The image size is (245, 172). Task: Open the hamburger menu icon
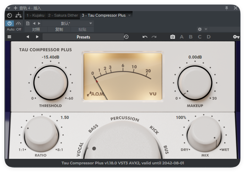[x=9, y=37]
